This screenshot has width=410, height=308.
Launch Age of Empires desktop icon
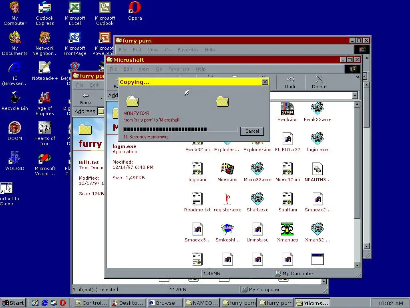click(x=45, y=104)
